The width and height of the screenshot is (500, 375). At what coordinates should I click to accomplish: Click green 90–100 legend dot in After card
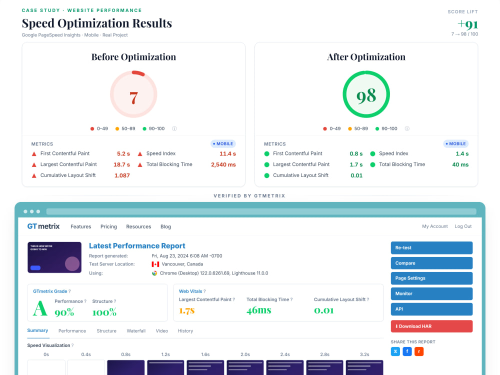point(377,129)
